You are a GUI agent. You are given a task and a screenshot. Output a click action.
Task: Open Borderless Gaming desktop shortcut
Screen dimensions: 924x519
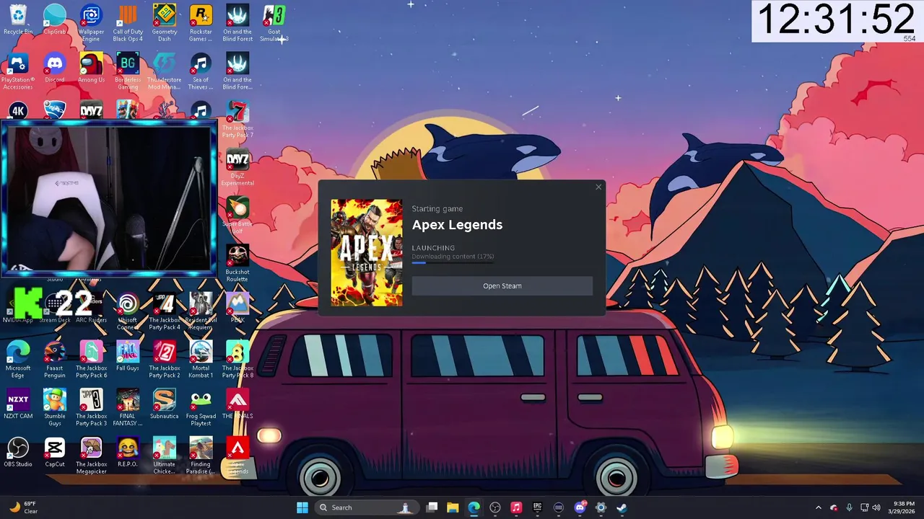[x=128, y=71]
